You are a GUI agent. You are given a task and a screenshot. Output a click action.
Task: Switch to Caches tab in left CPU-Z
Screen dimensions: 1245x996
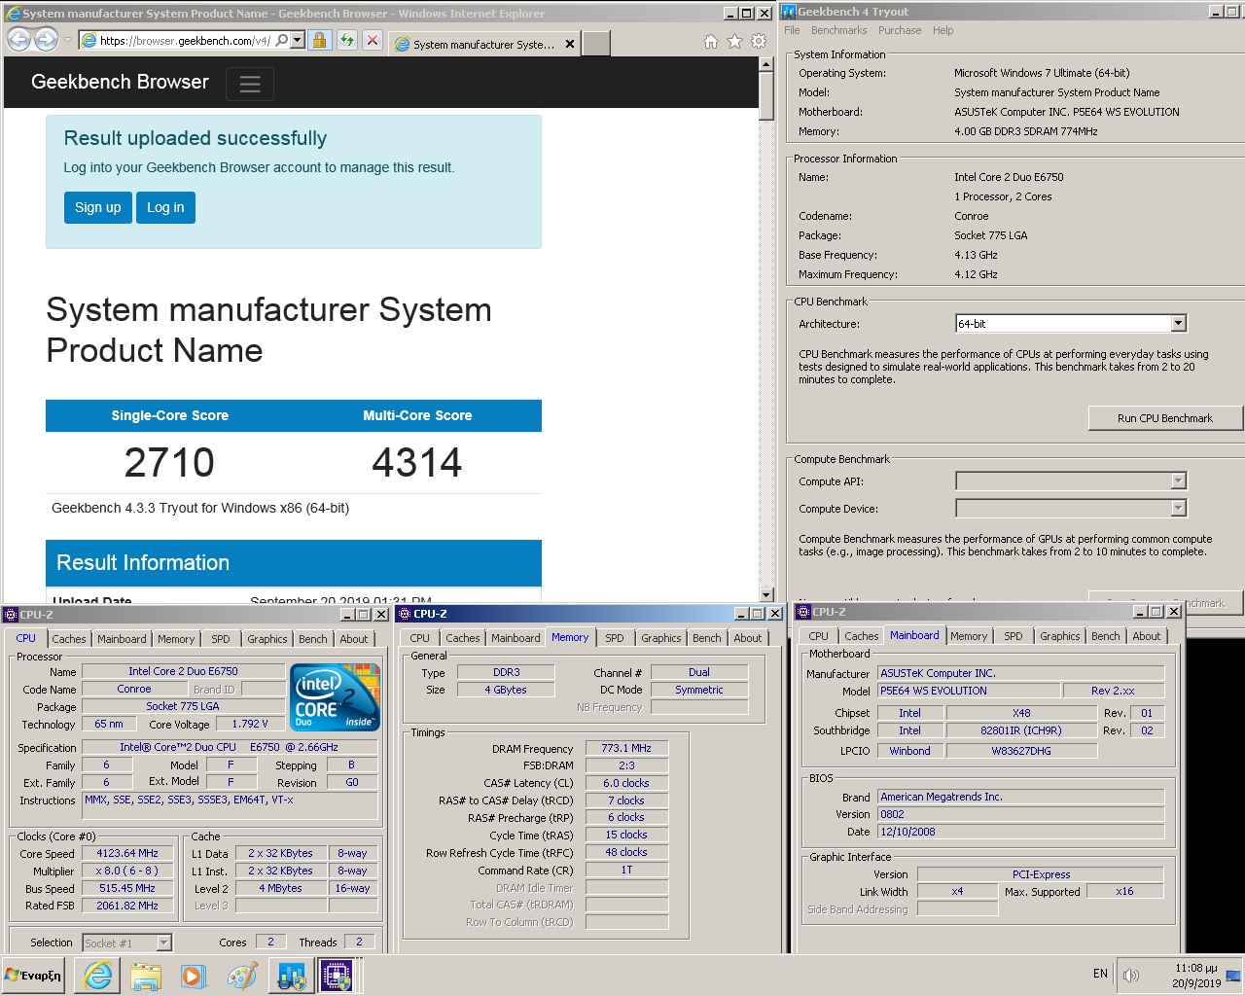click(x=68, y=639)
